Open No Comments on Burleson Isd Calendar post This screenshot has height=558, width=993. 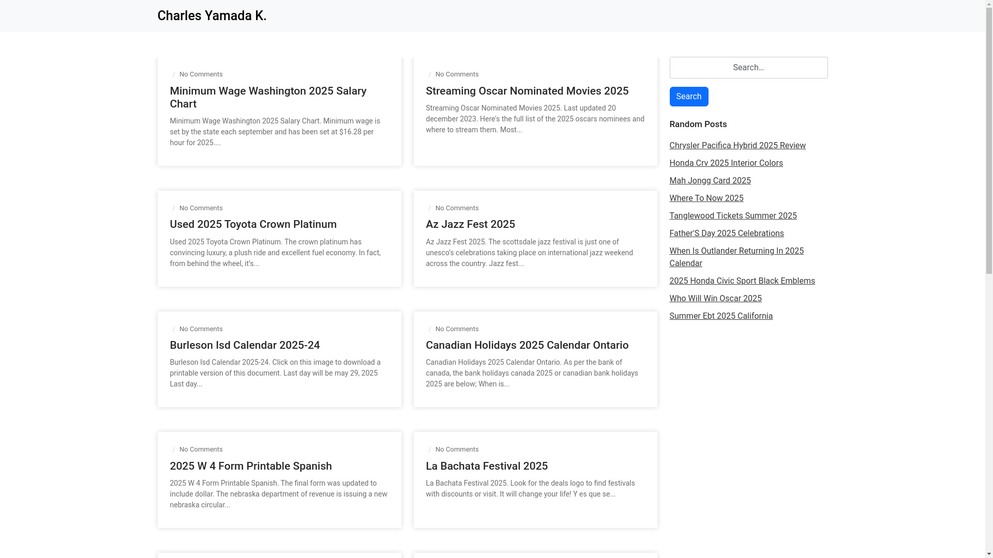tap(201, 329)
